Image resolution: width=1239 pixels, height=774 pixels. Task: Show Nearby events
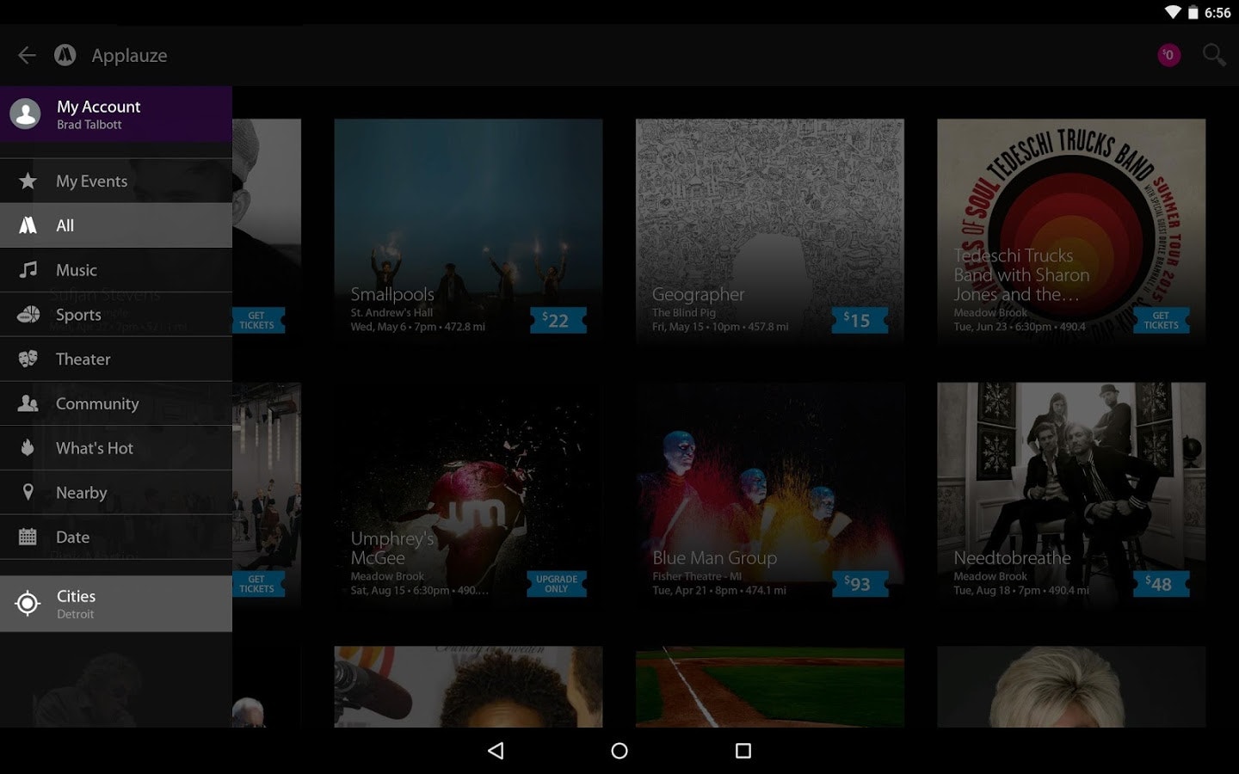(116, 493)
